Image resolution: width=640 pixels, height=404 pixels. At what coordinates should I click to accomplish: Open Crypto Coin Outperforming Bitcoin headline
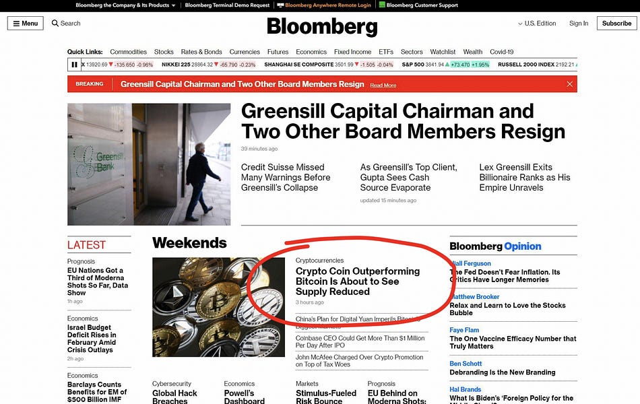pos(357,281)
